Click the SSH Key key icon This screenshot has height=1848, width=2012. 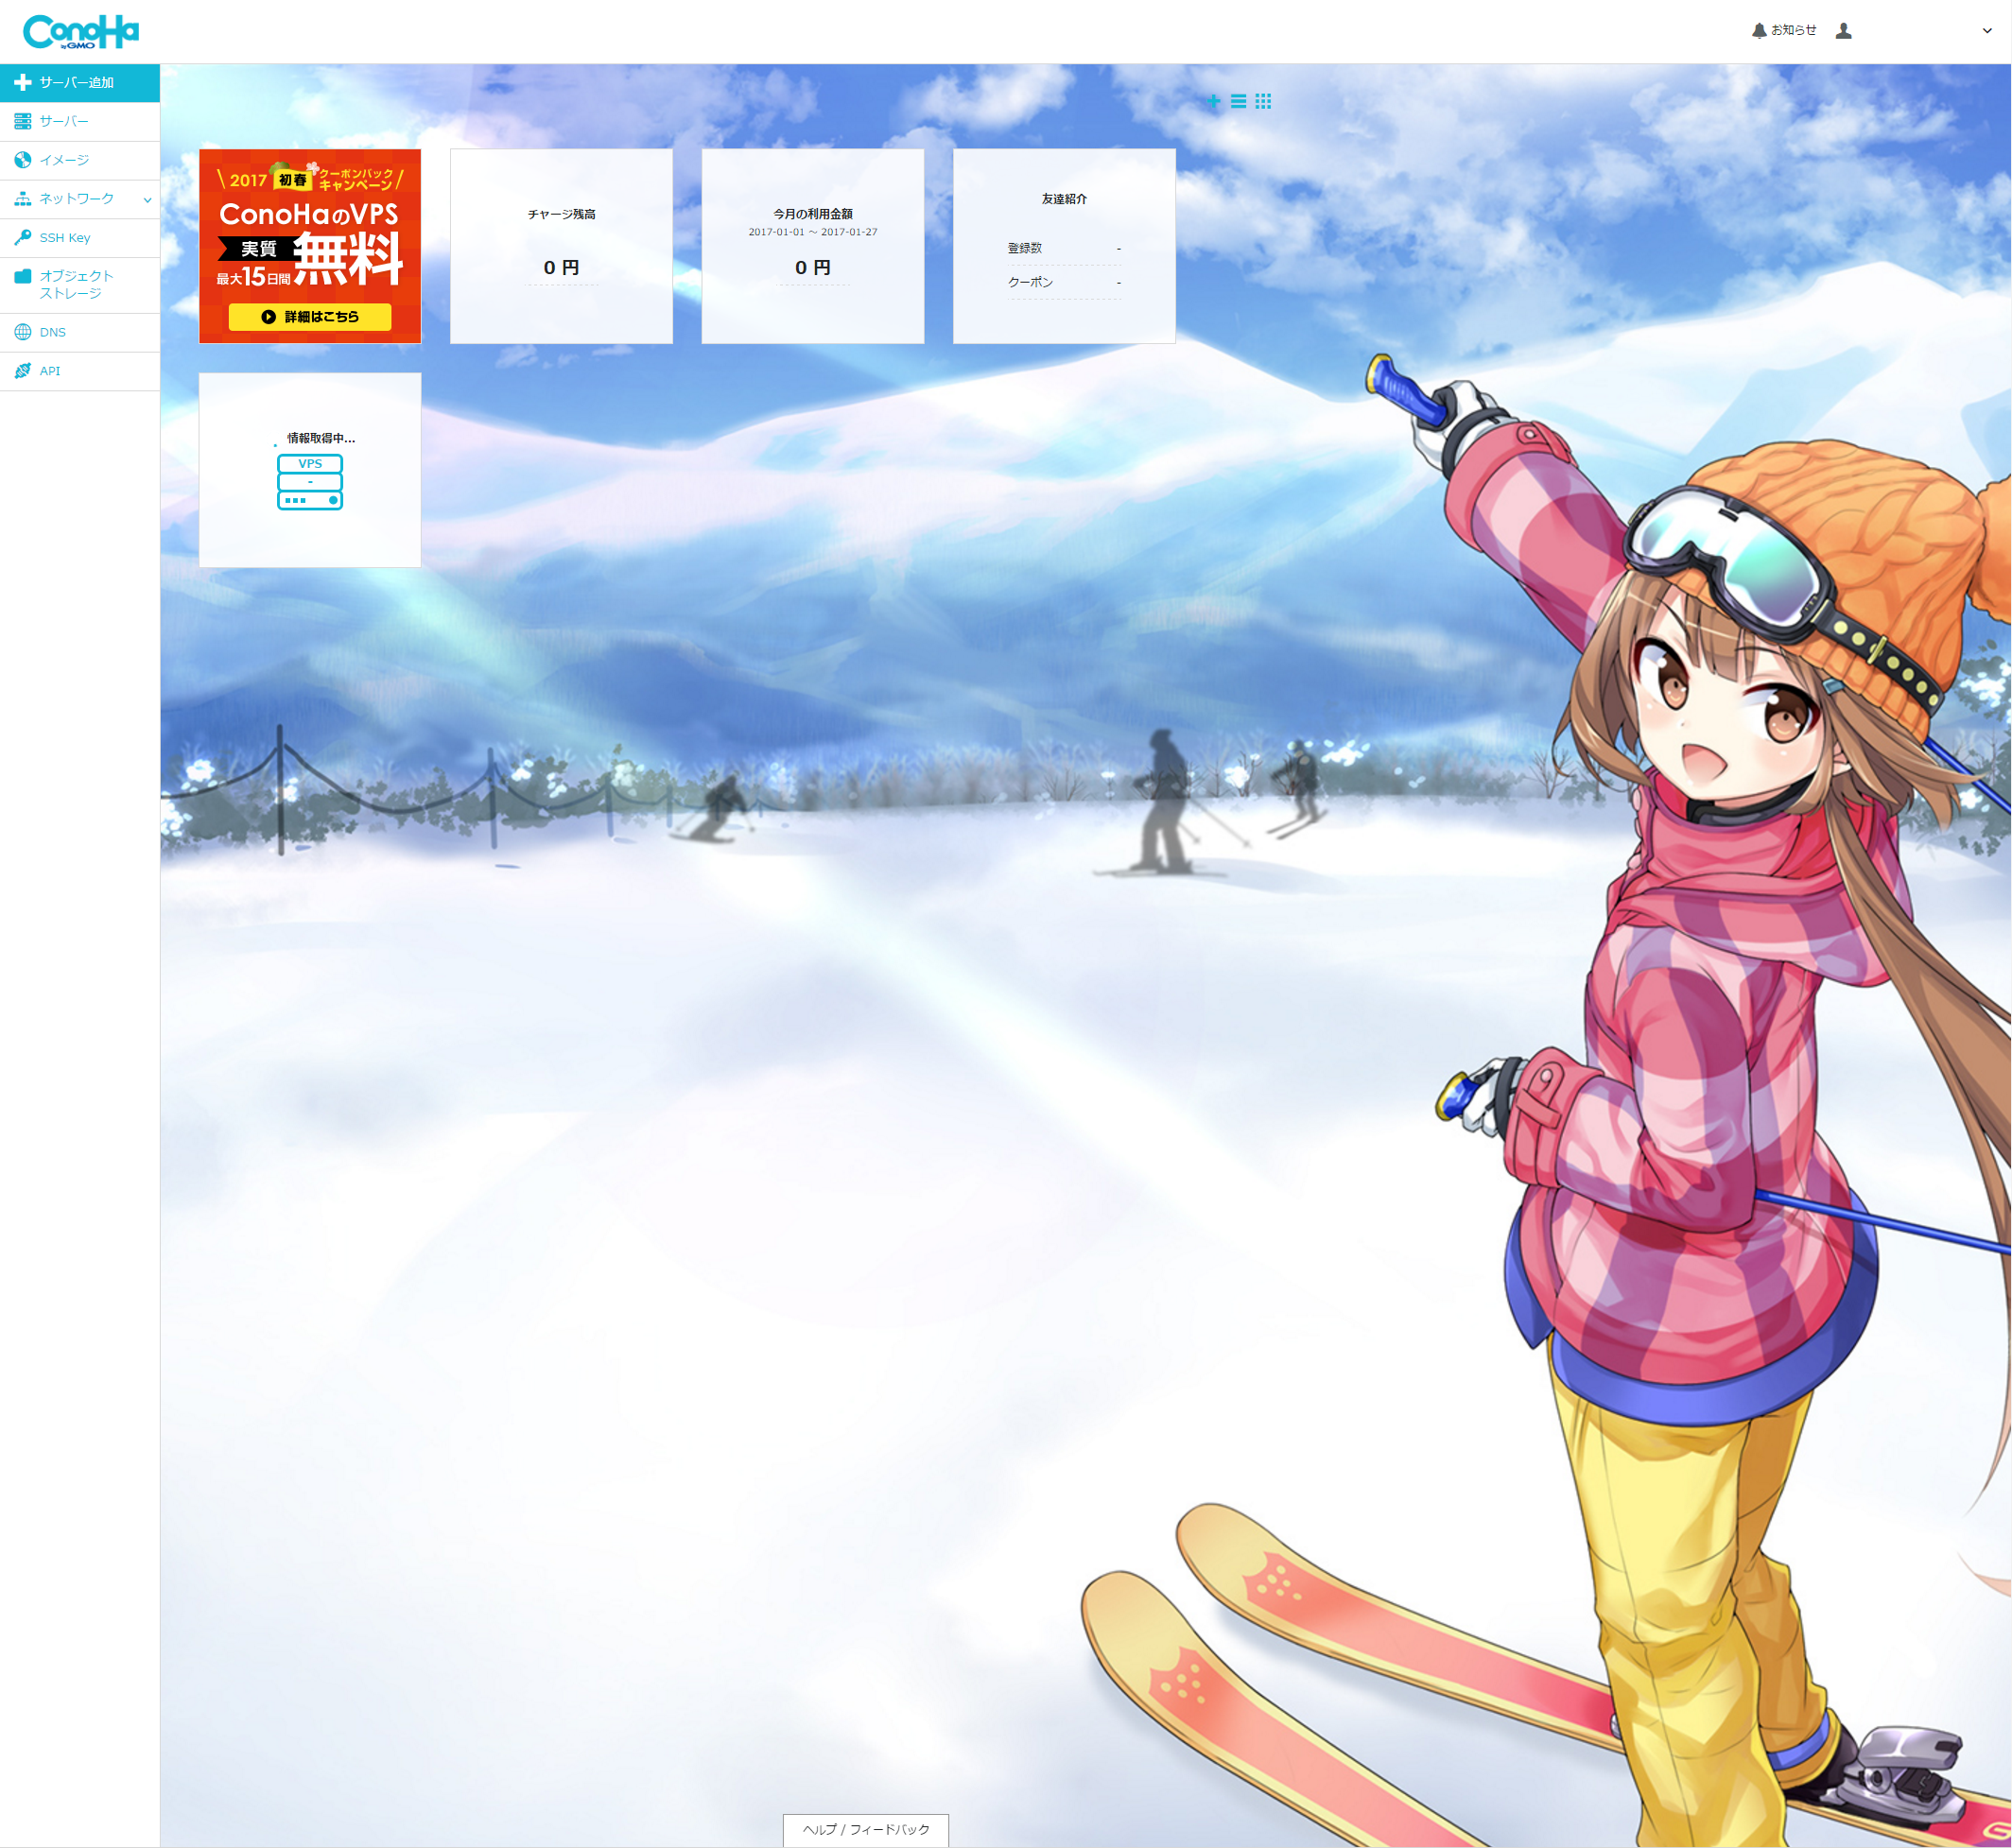click(x=22, y=237)
